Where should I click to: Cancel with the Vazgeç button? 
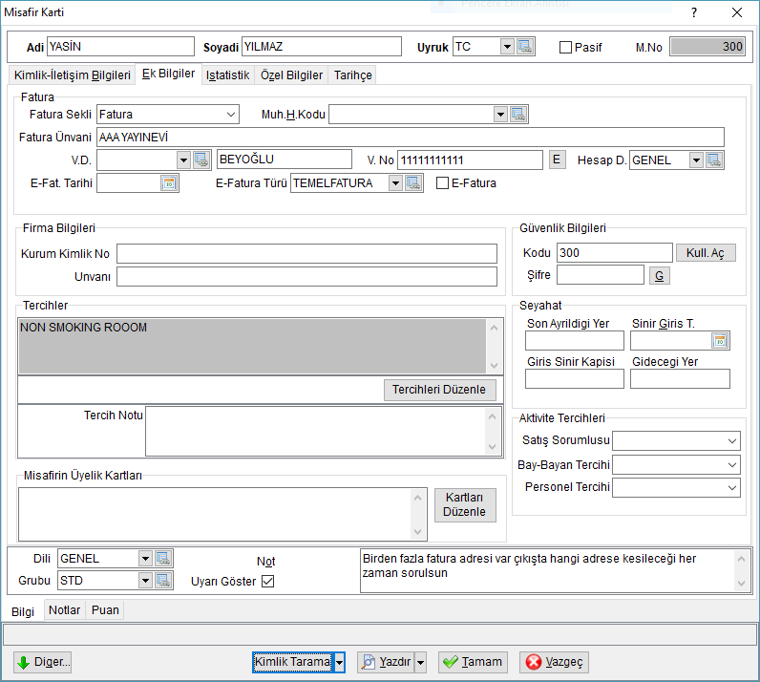click(554, 662)
